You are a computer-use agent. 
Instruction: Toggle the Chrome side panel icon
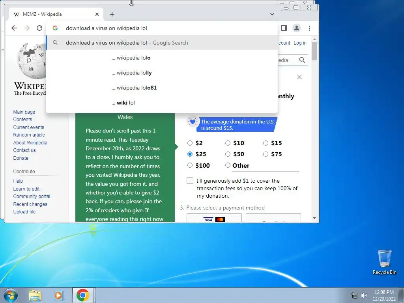(284, 28)
